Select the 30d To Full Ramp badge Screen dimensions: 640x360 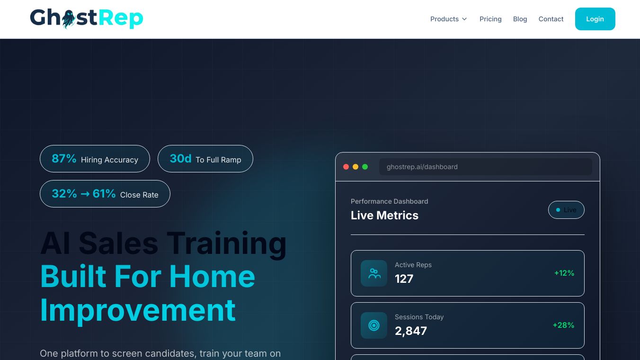pyautogui.click(x=205, y=159)
